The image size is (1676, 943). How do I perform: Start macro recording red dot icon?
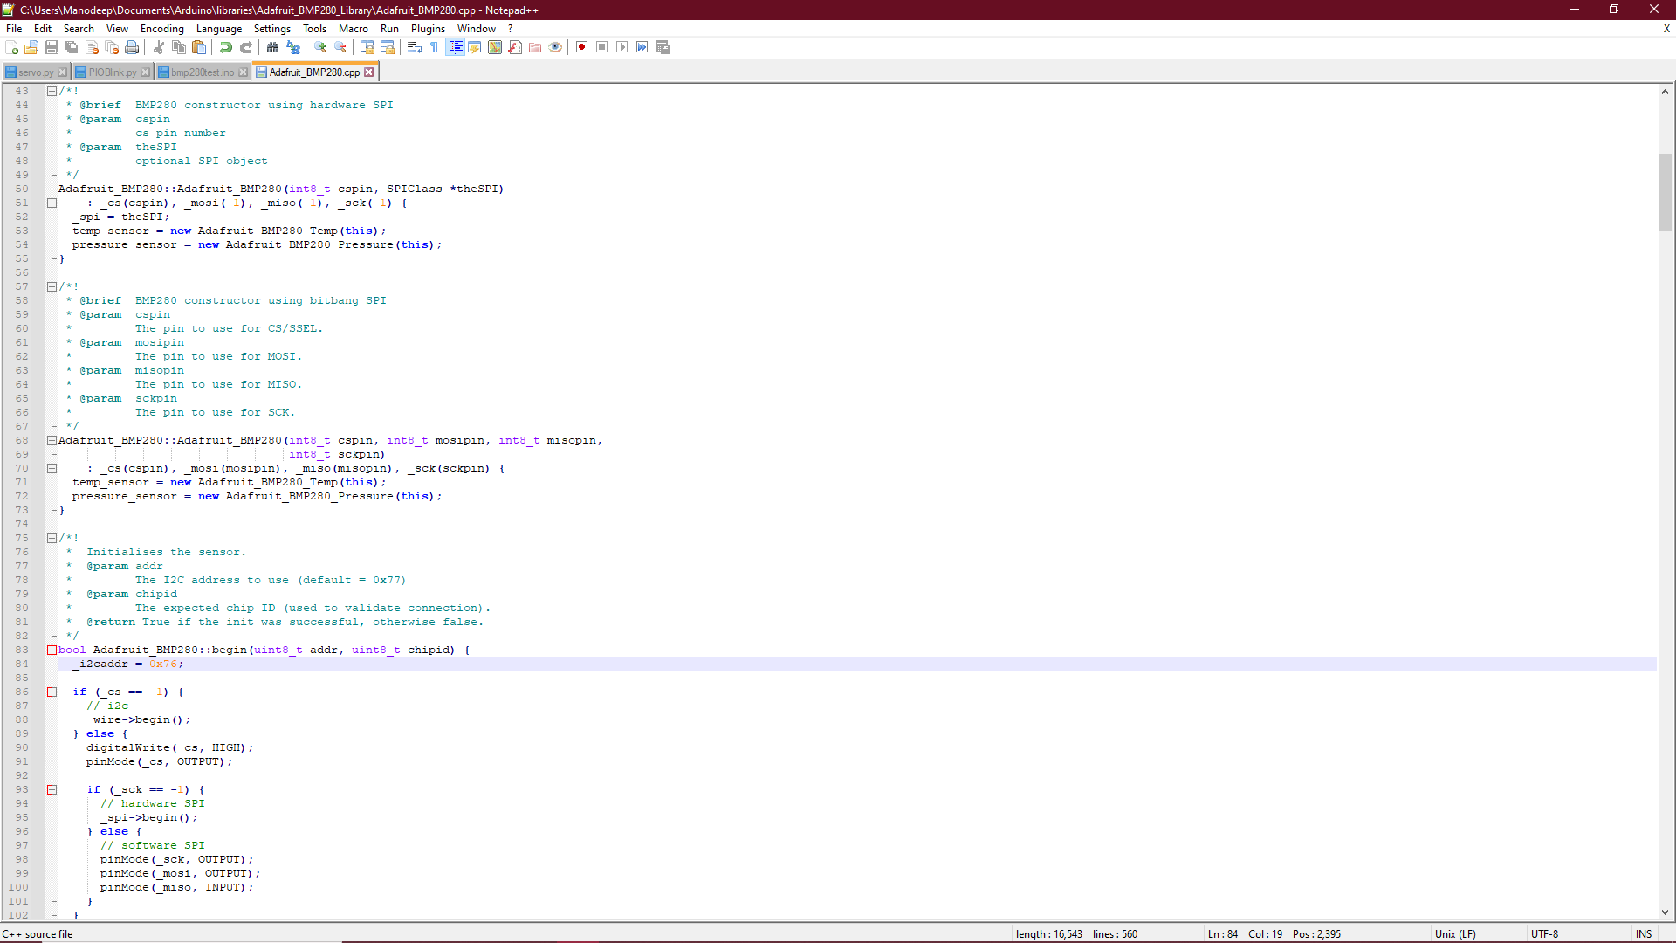tap(582, 47)
